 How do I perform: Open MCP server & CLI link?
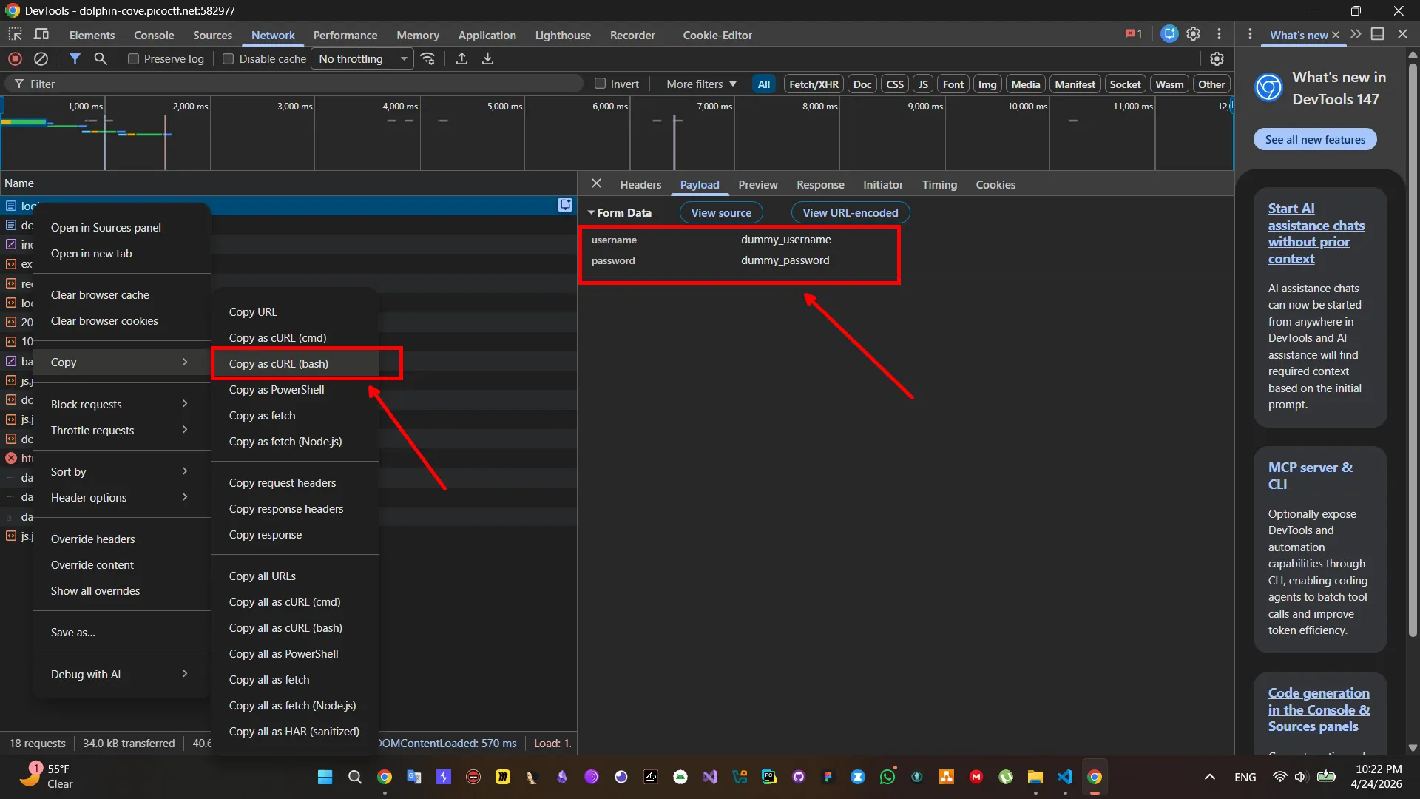(1310, 476)
